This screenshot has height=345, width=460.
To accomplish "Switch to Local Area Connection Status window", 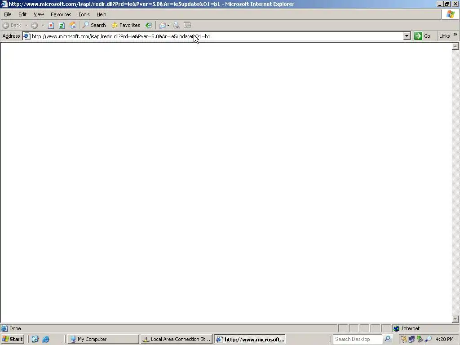I will point(176,340).
